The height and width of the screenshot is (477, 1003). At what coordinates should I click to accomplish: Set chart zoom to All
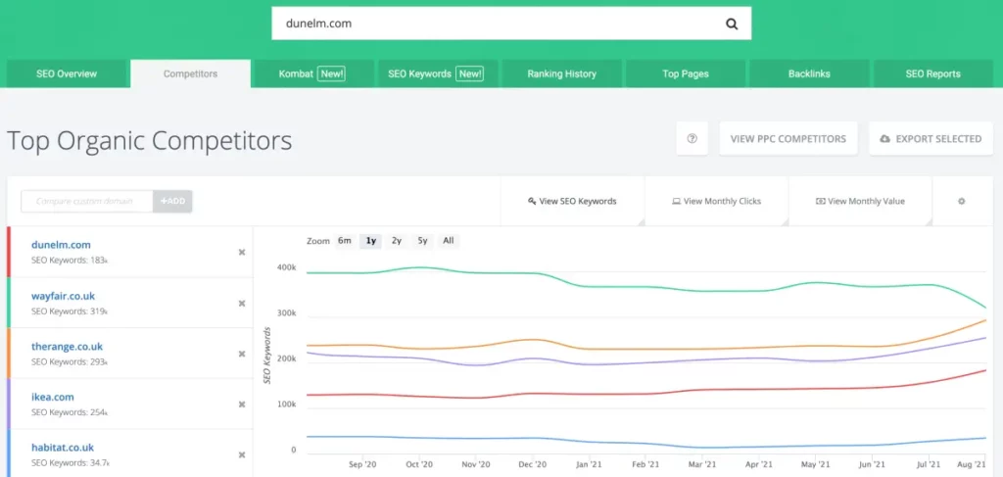coord(449,241)
